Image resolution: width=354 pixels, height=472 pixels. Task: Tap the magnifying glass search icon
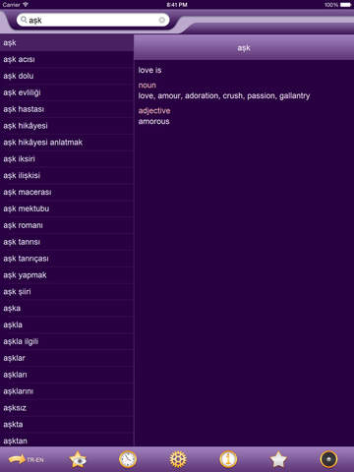tap(24, 20)
